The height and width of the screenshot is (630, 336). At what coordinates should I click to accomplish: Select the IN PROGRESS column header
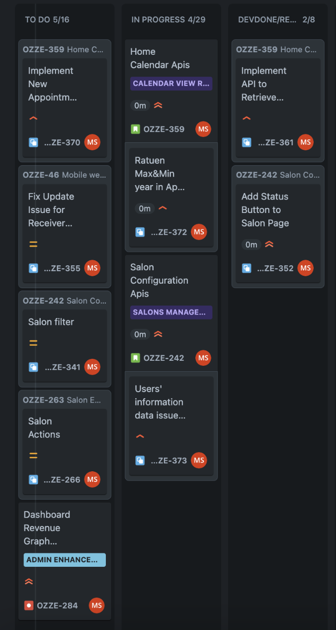click(168, 20)
